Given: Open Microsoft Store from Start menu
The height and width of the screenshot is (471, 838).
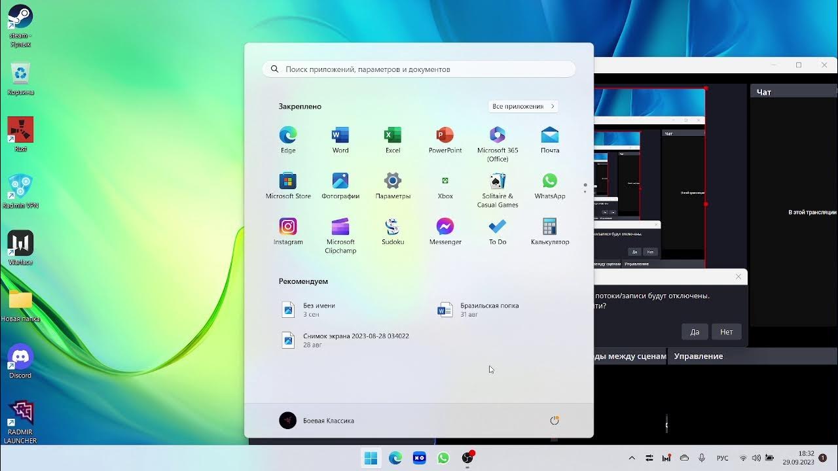Looking at the screenshot, I should 288,186.
